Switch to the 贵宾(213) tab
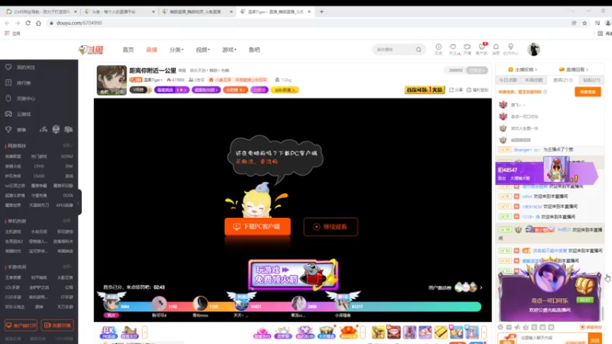The image size is (612, 344). (562, 80)
